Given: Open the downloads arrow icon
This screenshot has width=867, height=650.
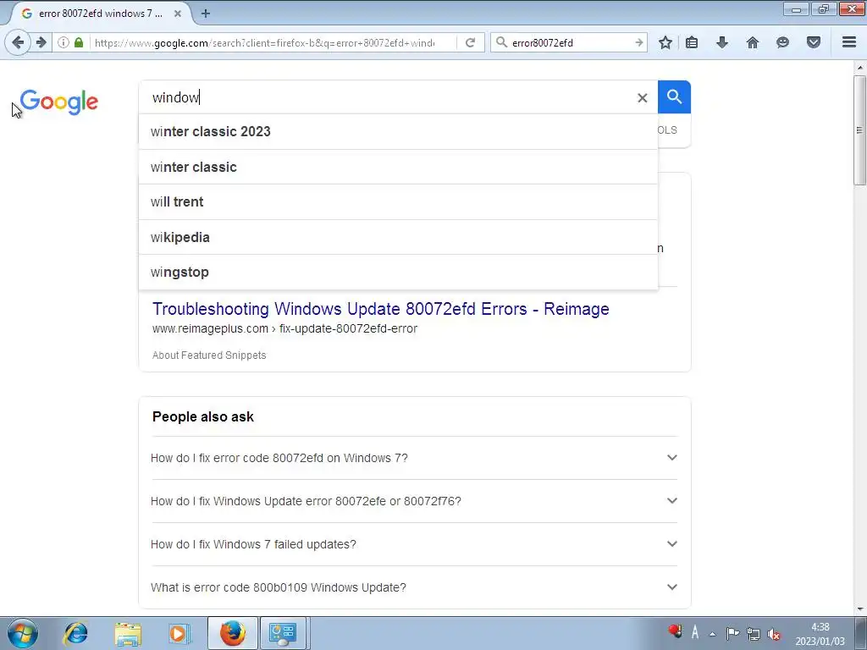Looking at the screenshot, I should [721, 42].
